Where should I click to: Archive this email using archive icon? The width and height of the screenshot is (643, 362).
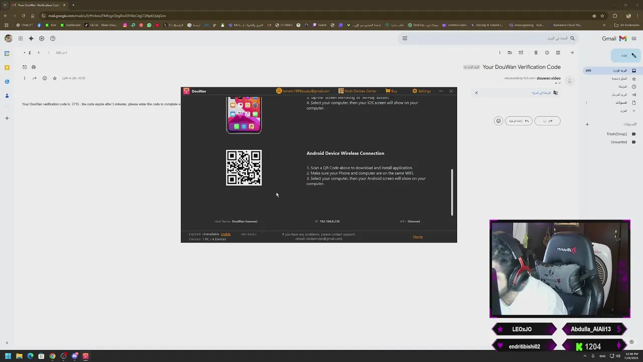(558, 52)
